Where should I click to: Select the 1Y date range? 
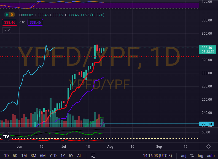point(63,156)
